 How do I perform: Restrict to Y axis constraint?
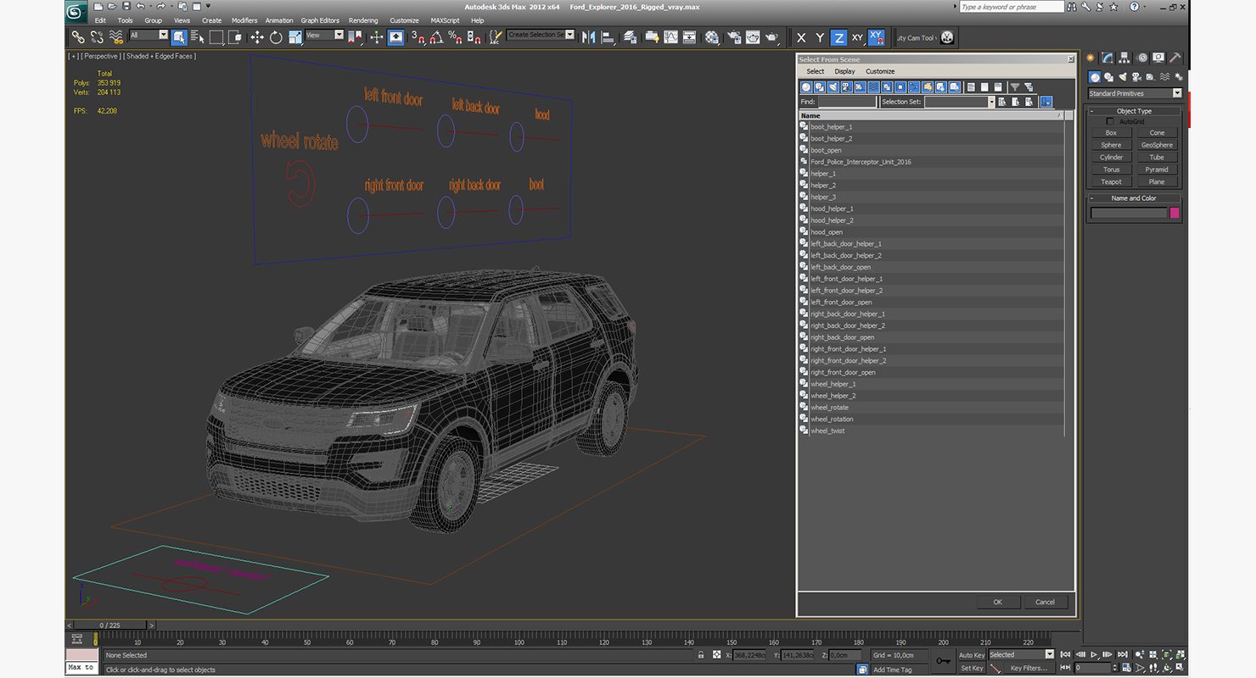coord(819,37)
